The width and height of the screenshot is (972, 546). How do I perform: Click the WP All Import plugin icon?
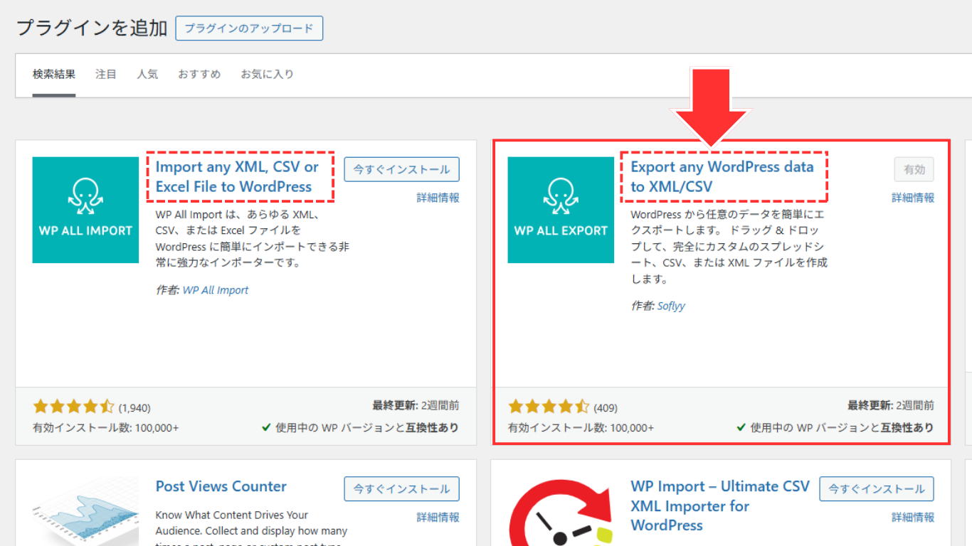pos(85,210)
